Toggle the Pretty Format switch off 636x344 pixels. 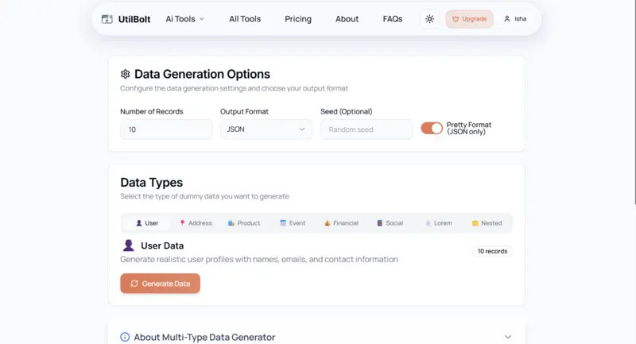[432, 129]
